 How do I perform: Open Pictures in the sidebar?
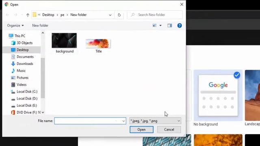22,77
